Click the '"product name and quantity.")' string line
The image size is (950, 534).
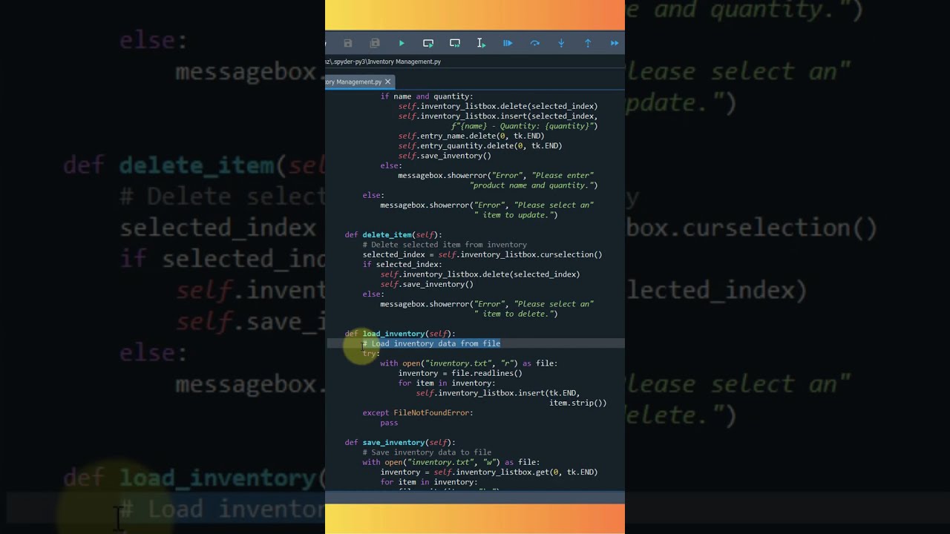tap(534, 185)
